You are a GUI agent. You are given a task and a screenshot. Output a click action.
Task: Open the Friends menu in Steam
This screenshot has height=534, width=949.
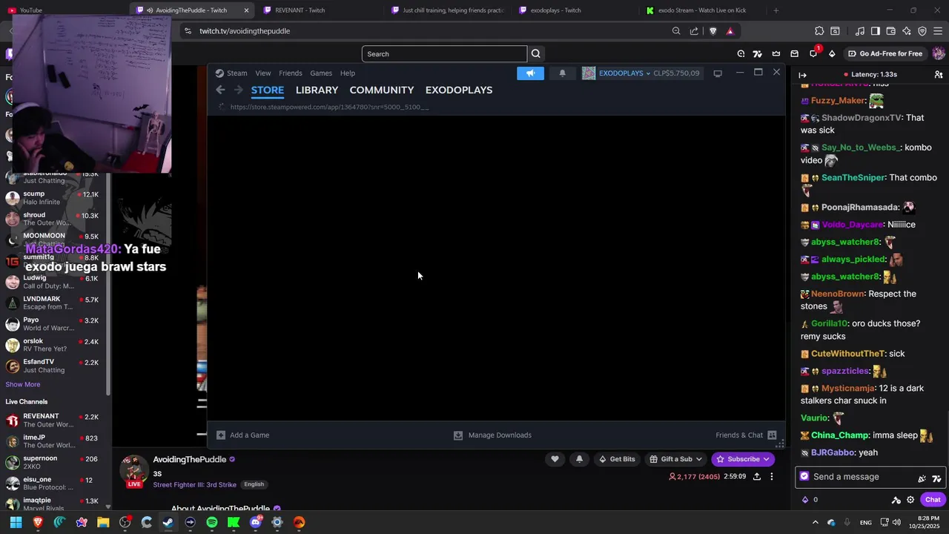pos(290,73)
